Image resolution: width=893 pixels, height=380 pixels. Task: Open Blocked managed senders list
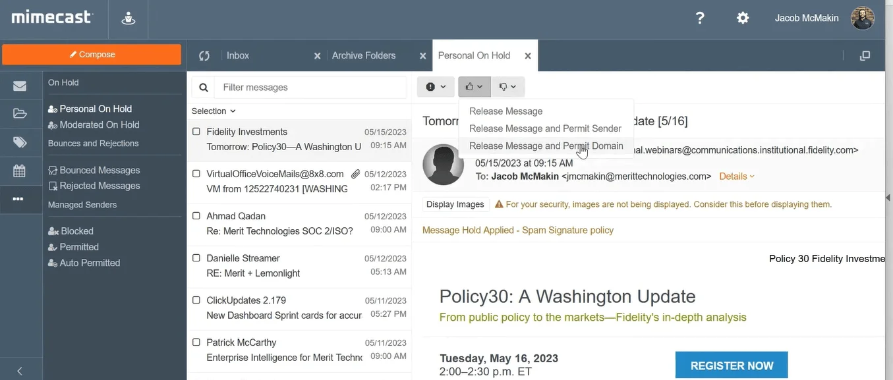pos(77,231)
